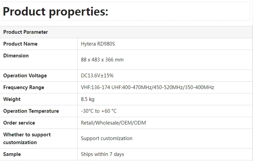Select the "Retail/Wholesale/OEM/ODM" value text
Viewport: 253px width, 161px height.
click(x=113, y=123)
